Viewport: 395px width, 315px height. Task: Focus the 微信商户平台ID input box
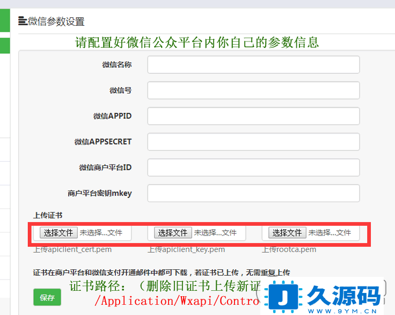tap(253, 168)
